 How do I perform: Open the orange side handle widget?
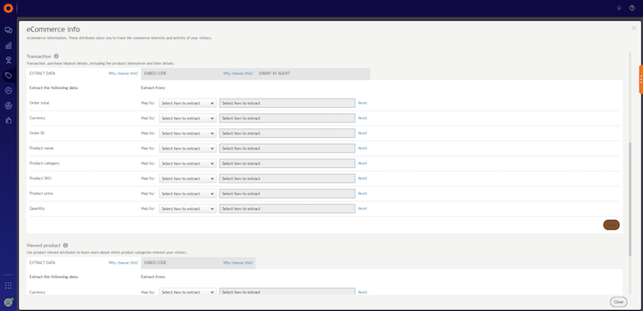click(641, 80)
